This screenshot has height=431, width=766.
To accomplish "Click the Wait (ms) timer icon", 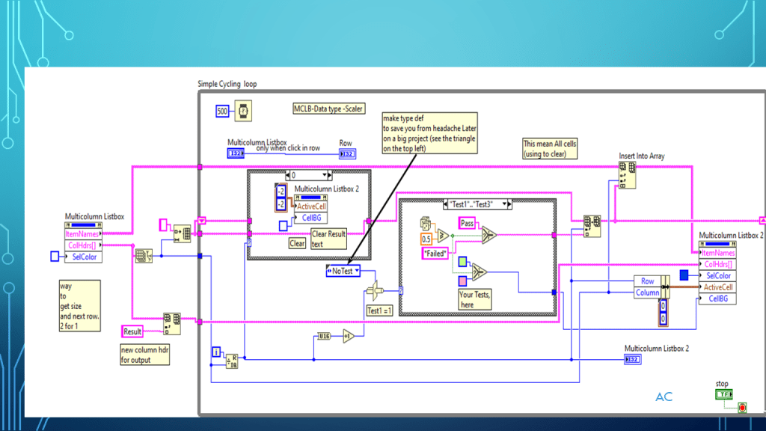I will [244, 111].
